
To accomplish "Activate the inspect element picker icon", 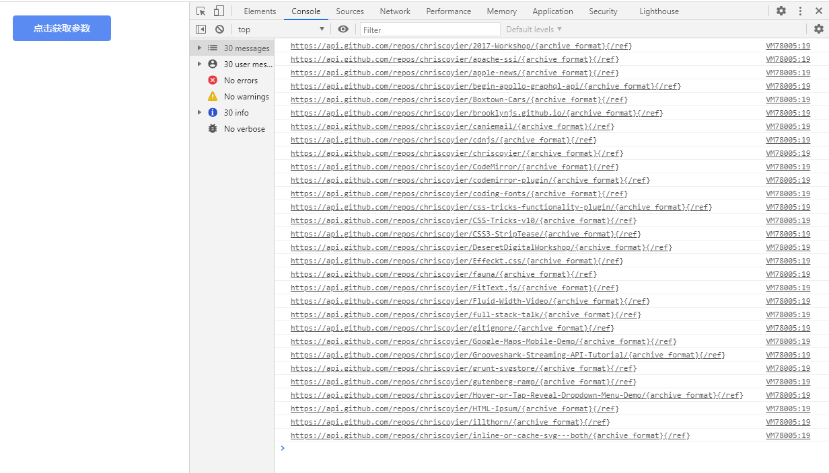I will 201,11.
